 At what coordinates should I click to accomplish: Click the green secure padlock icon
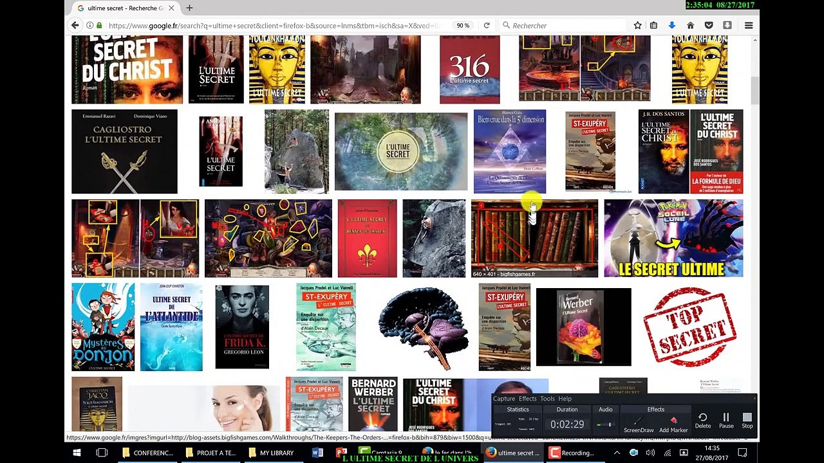[99, 25]
